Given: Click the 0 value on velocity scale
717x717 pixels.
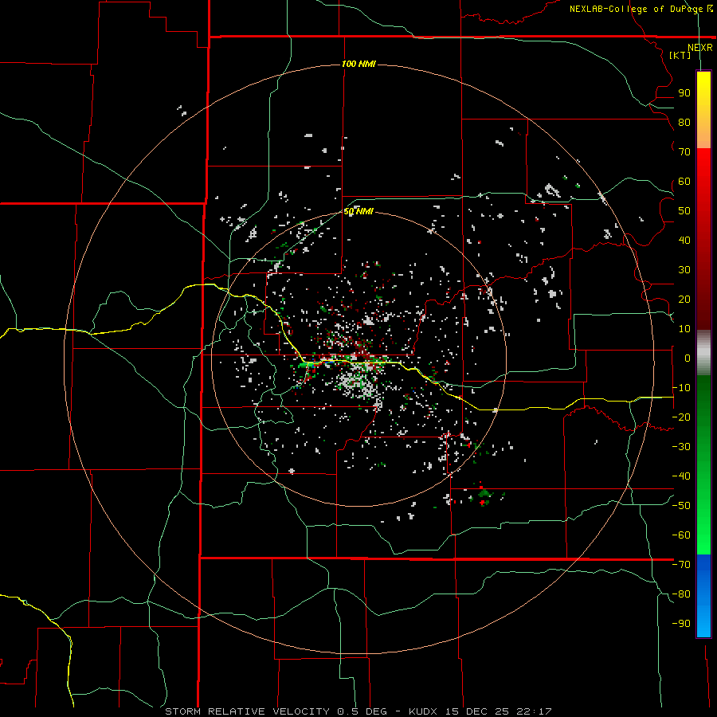Looking at the screenshot, I should [x=688, y=358].
